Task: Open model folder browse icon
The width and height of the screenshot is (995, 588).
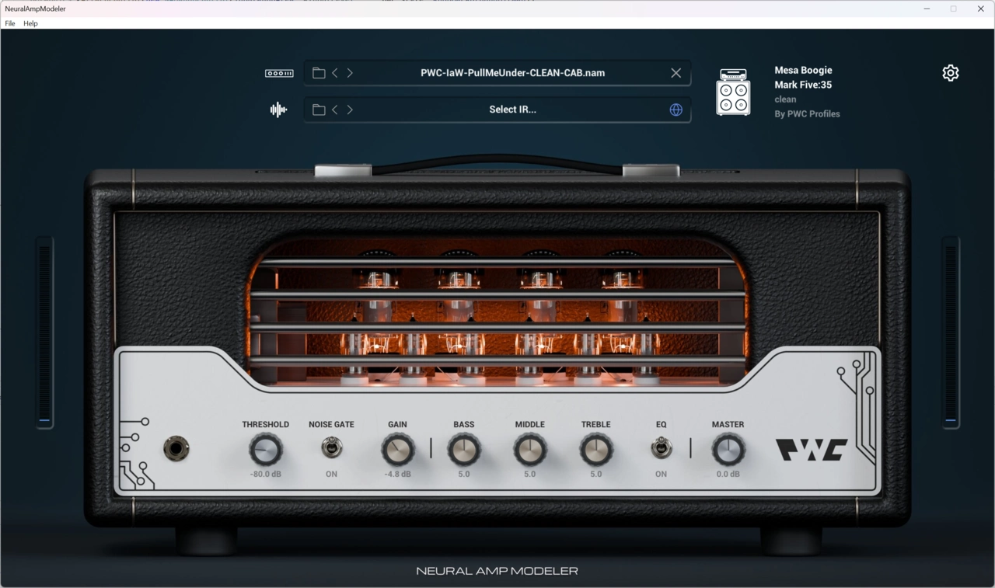Action: click(319, 73)
